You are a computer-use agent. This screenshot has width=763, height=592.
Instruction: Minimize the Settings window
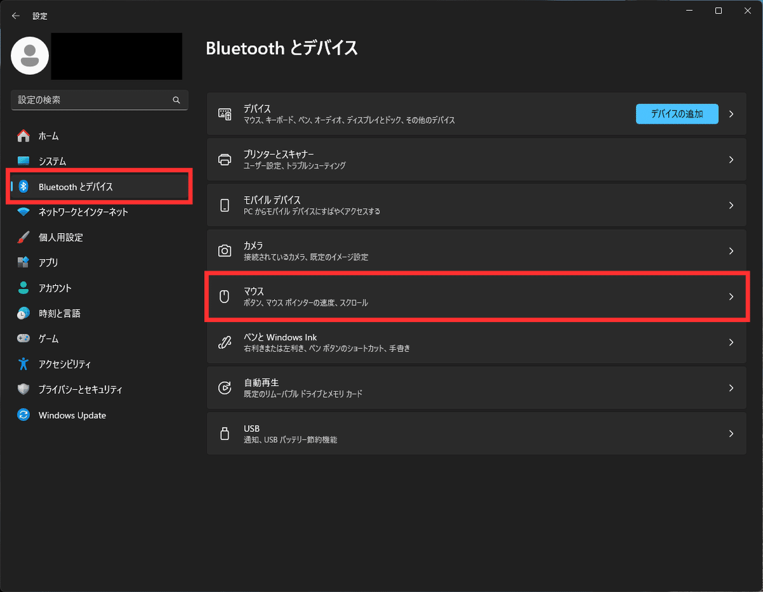tap(689, 11)
